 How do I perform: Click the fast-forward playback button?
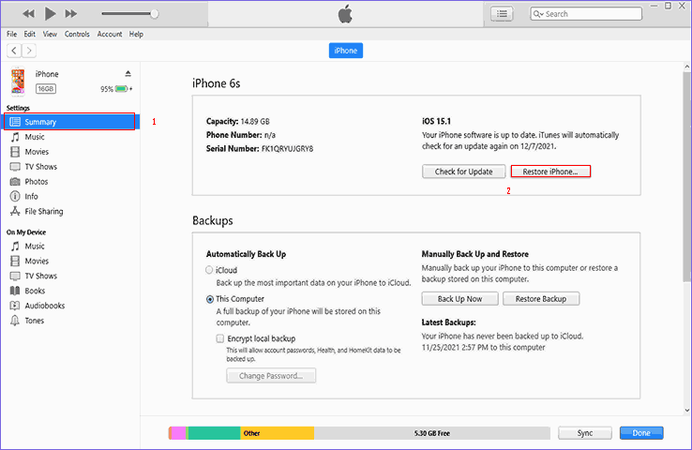point(70,14)
